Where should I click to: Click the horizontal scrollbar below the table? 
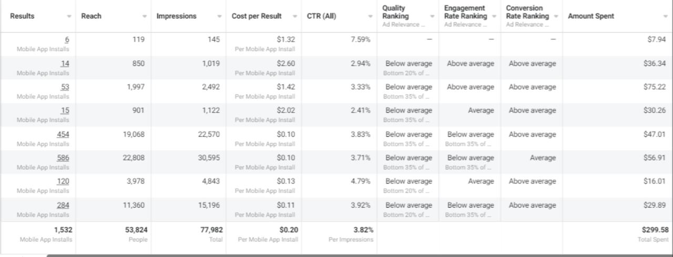358,255
